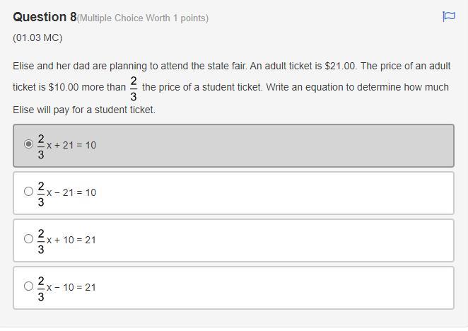Click the 'x + 21 = 10' equation text
The height and width of the screenshot is (331, 468).
(71, 145)
